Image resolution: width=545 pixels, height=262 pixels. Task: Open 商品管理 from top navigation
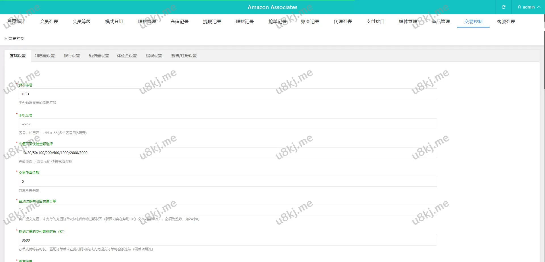(441, 22)
